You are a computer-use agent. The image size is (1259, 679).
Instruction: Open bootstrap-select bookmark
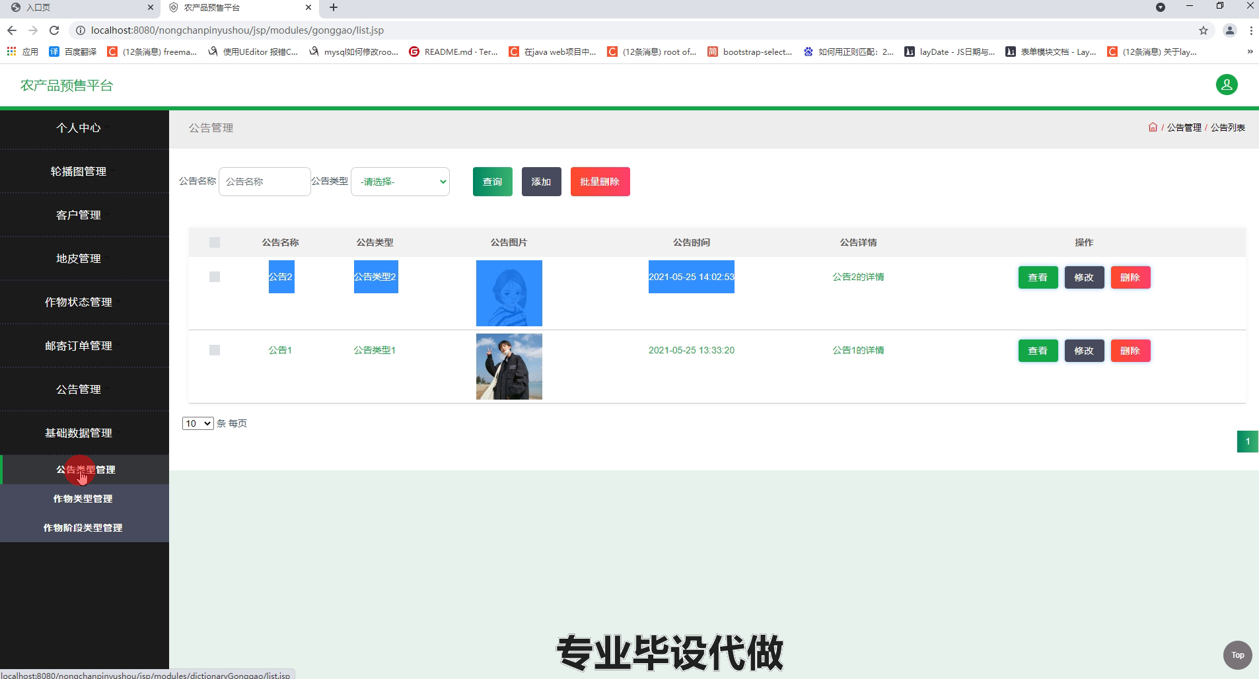(750, 52)
